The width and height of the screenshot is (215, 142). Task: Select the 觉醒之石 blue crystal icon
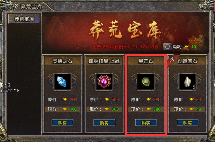(x=62, y=82)
